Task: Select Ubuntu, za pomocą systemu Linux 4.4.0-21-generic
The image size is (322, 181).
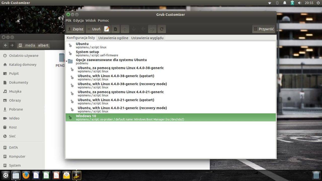Action: click(x=171, y=94)
